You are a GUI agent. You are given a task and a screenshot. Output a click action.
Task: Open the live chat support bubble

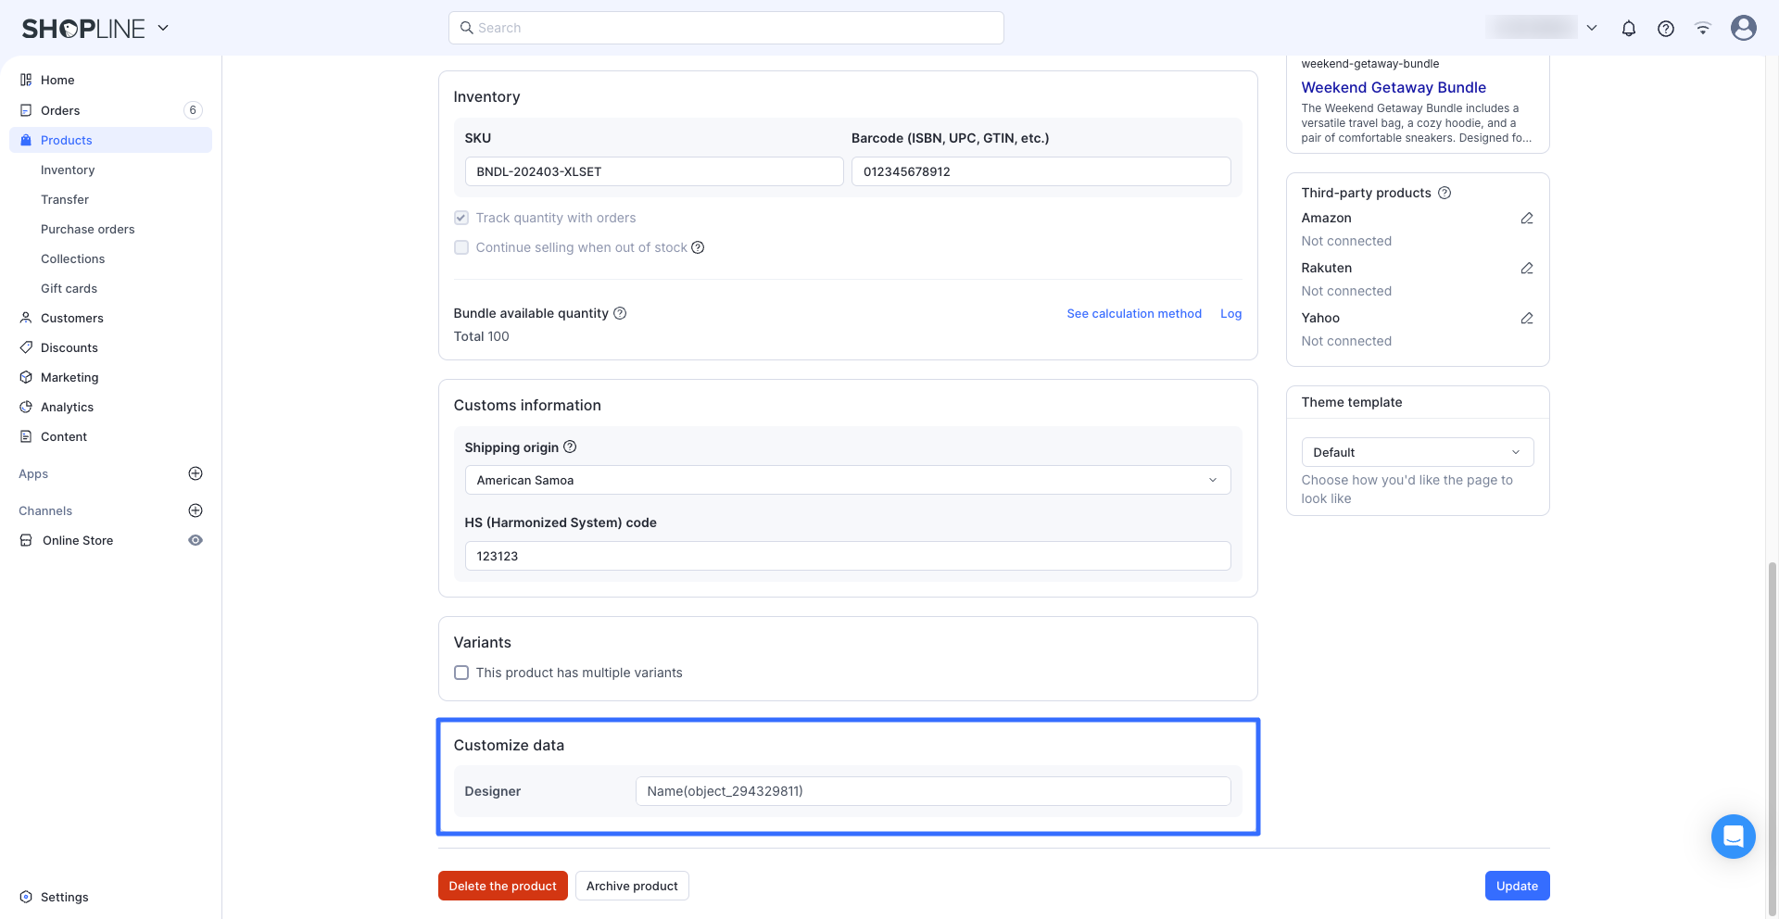pos(1733,837)
